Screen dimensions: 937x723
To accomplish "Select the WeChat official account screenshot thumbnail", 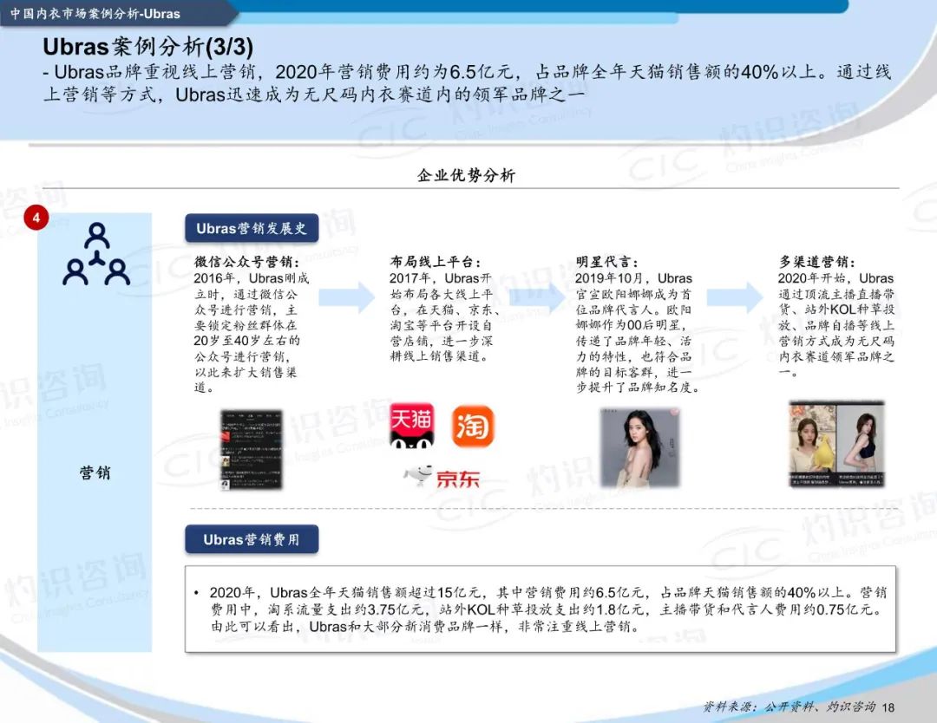I will (251, 450).
